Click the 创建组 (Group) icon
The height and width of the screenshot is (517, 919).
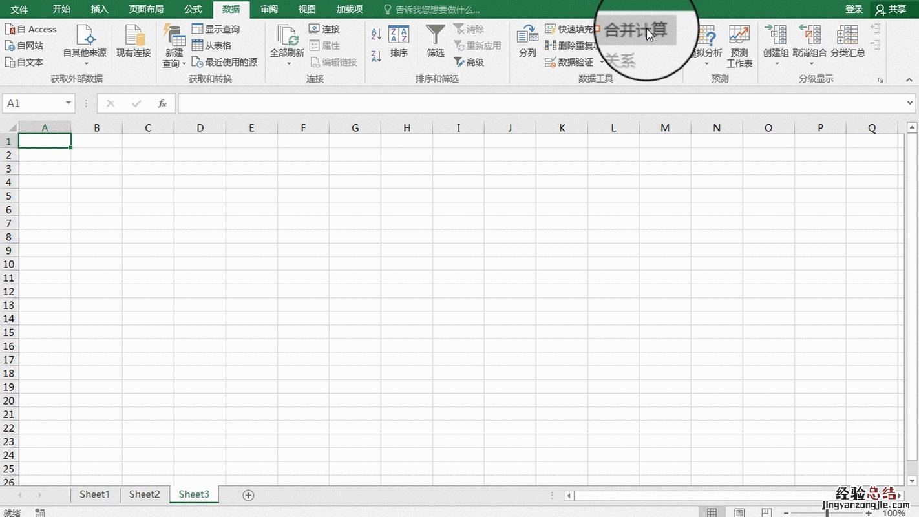pyautogui.click(x=776, y=36)
